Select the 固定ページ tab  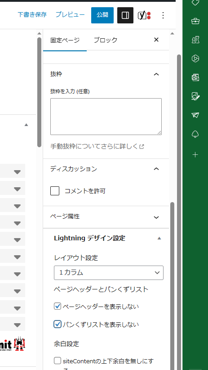pos(65,40)
